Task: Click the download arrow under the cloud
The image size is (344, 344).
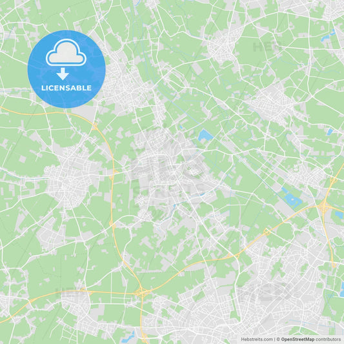Action: point(63,74)
